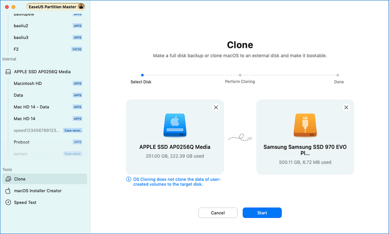Remove source disk APPLE SSD with X
The width and height of the screenshot is (389, 234).
tap(216, 107)
